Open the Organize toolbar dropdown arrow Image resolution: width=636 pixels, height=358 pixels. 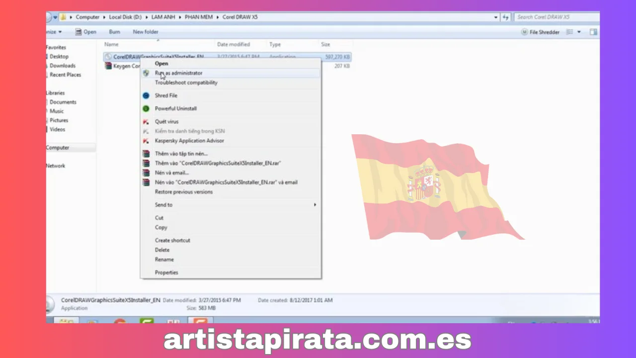[x=60, y=32]
